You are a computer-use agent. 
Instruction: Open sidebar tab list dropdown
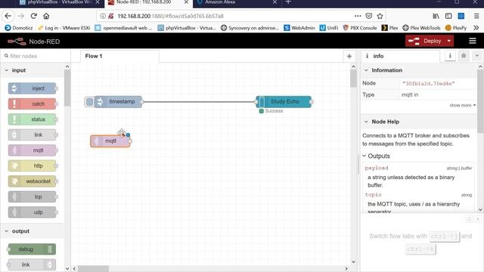point(476,56)
